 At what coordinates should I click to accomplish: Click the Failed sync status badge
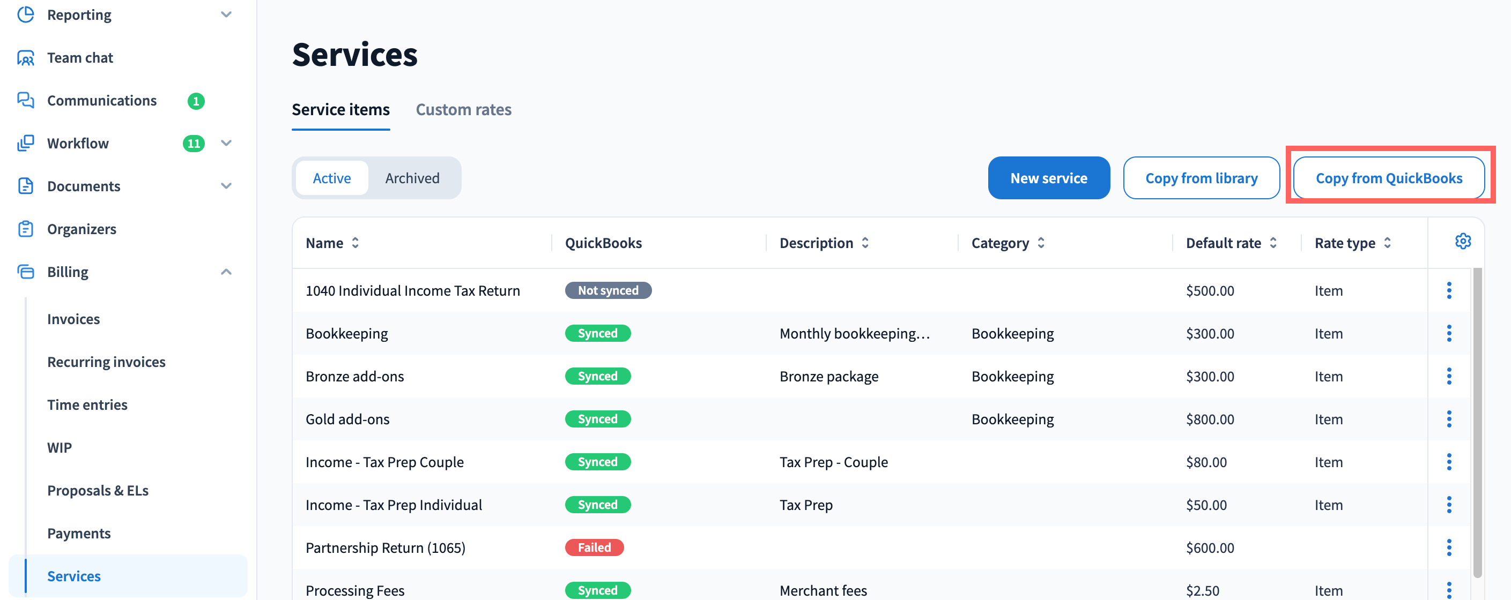(594, 548)
